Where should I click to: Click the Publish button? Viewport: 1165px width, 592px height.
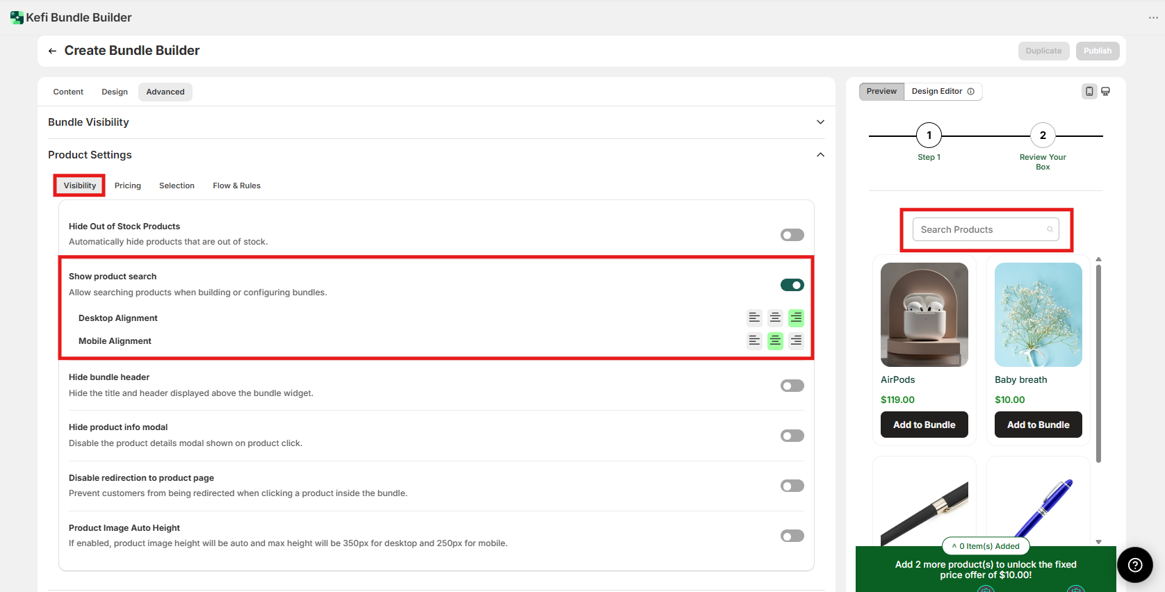pyautogui.click(x=1098, y=51)
